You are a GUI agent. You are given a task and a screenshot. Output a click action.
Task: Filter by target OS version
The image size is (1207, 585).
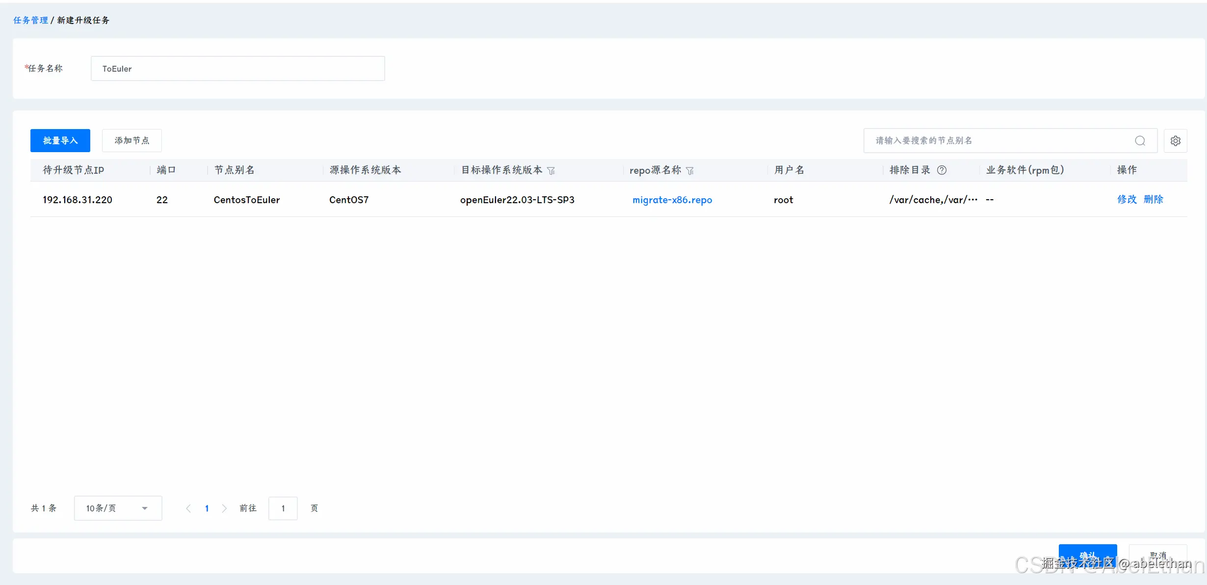click(551, 171)
